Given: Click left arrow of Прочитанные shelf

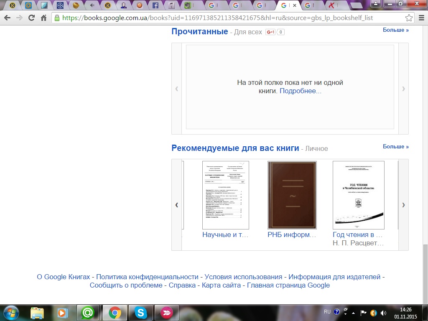Looking at the screenshot, I should pos(177,89).
